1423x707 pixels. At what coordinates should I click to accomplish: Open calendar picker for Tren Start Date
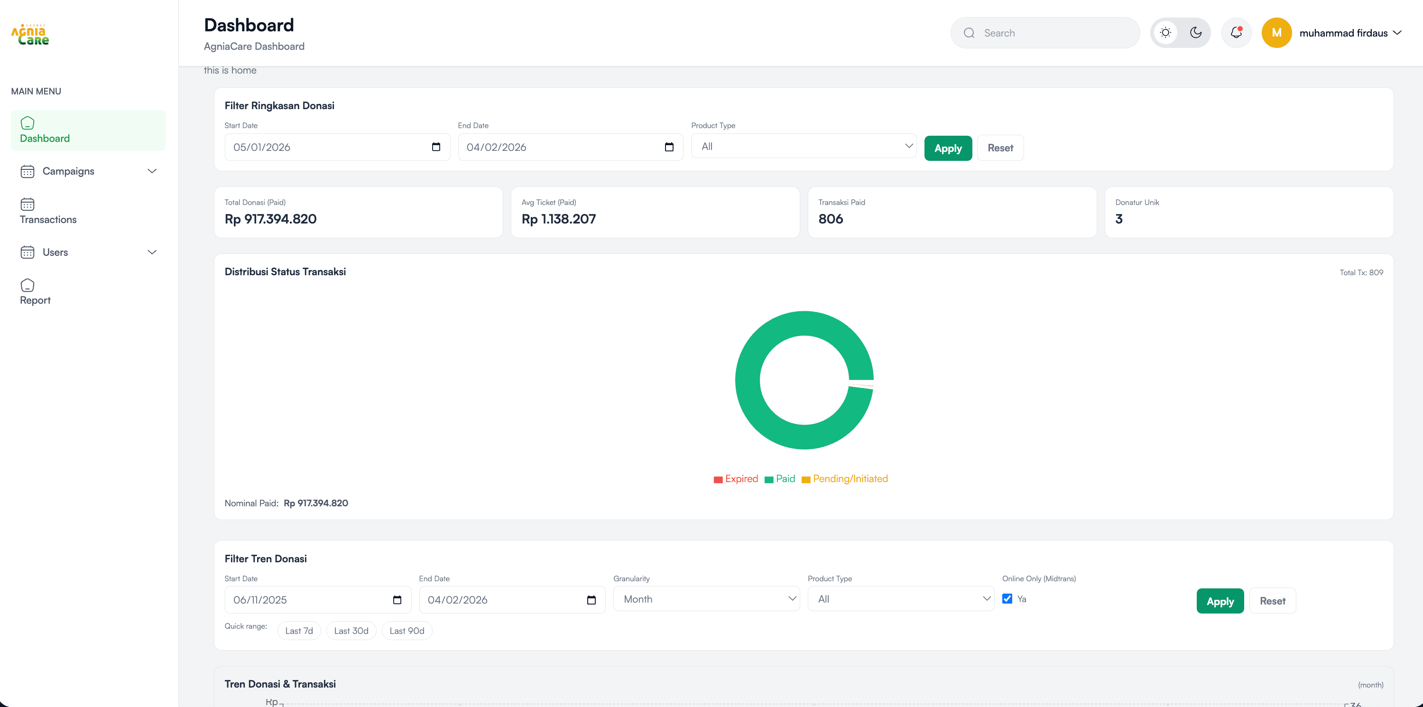(x=397, y=600)
